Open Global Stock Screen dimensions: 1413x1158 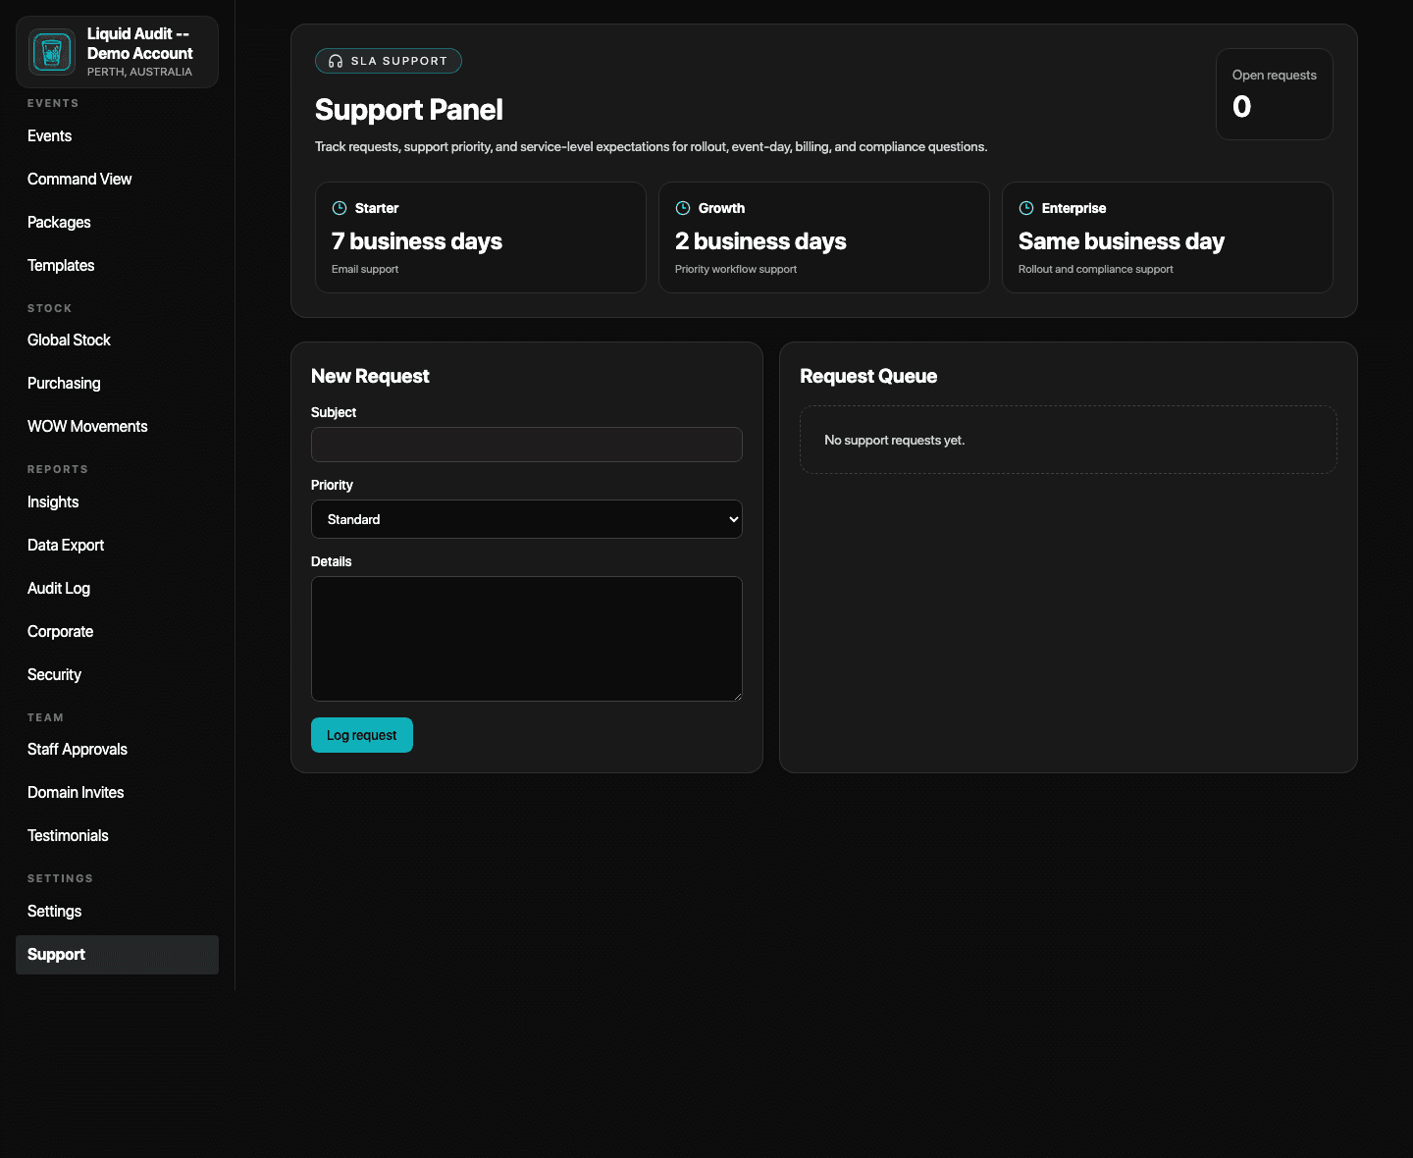(117, 341)
